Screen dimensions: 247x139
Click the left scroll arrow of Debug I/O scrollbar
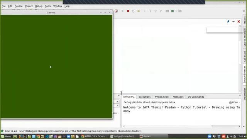click(x=123, y=126)
